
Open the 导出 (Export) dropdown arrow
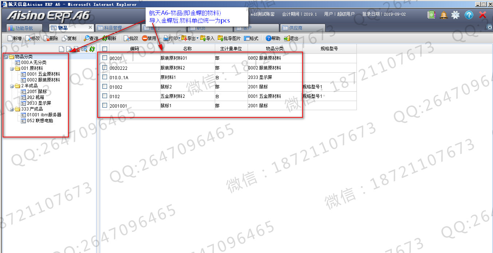point(198,38)
